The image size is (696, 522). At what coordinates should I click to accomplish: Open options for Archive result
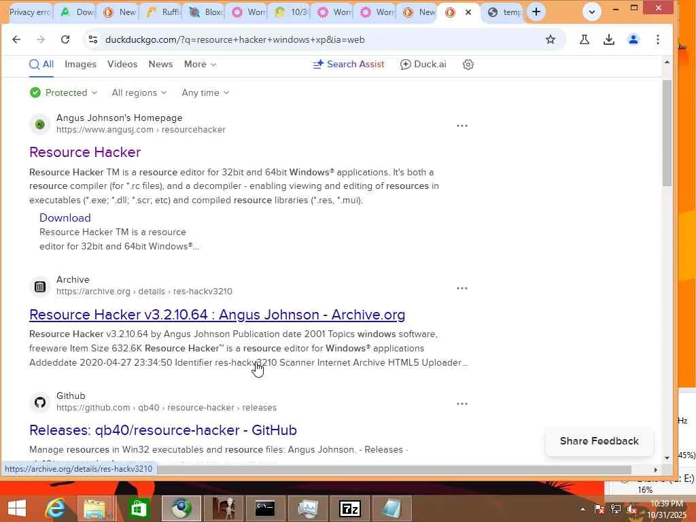click(462, 288)
